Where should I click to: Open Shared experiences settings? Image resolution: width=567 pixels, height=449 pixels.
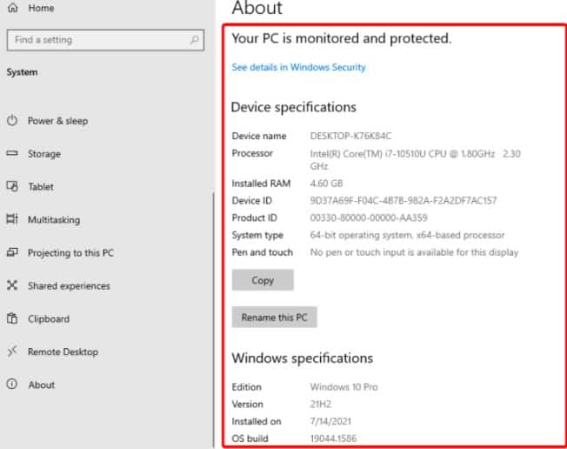[69, 286]
